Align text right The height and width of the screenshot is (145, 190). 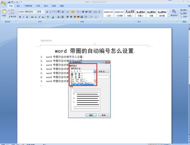coord(75,17)
